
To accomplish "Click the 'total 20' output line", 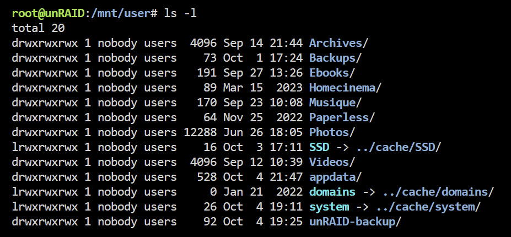I will tap(39, 28).
